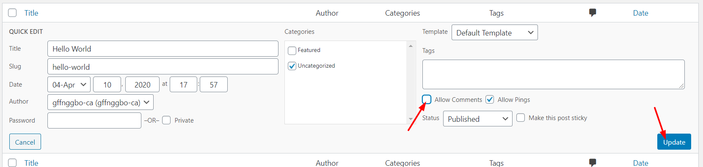
Task: Click the comments bubble icon in top header
Action: [x=593, y=13]
